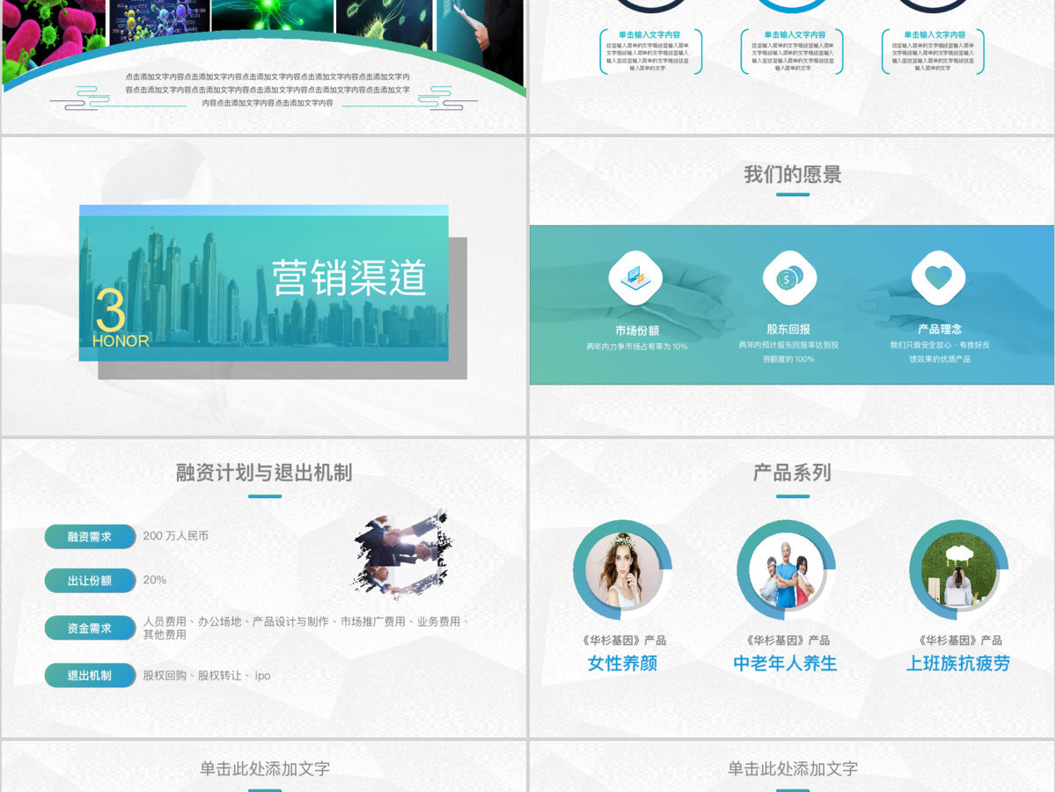
Task: Click the 资金需求 pill label
Action: pos(90,628)
